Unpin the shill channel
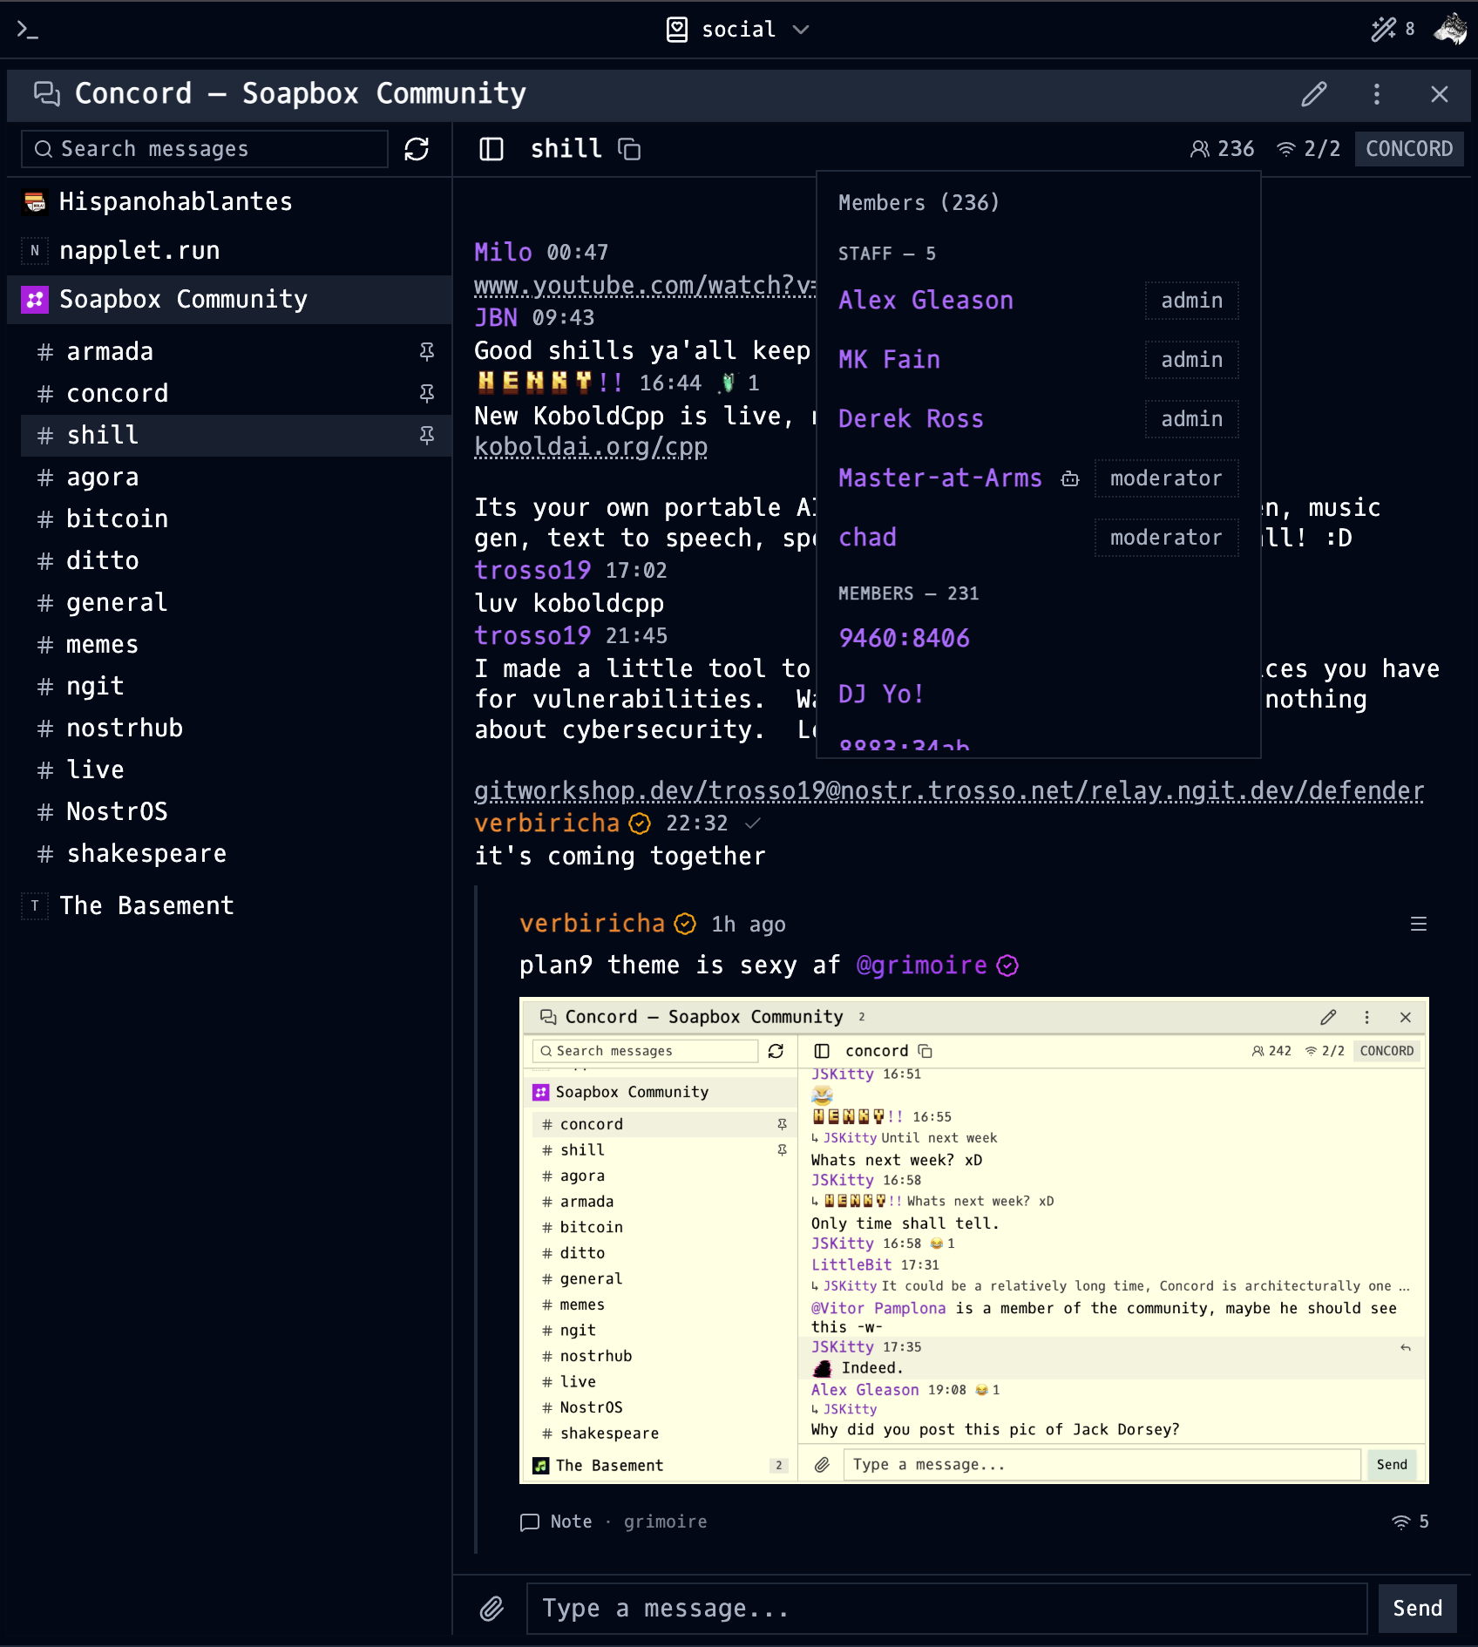 click(x=427, y=436)
